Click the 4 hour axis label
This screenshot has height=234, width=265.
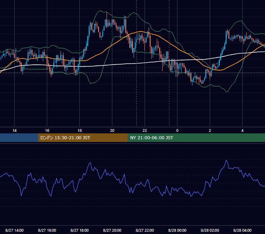(x=242, y=131)
